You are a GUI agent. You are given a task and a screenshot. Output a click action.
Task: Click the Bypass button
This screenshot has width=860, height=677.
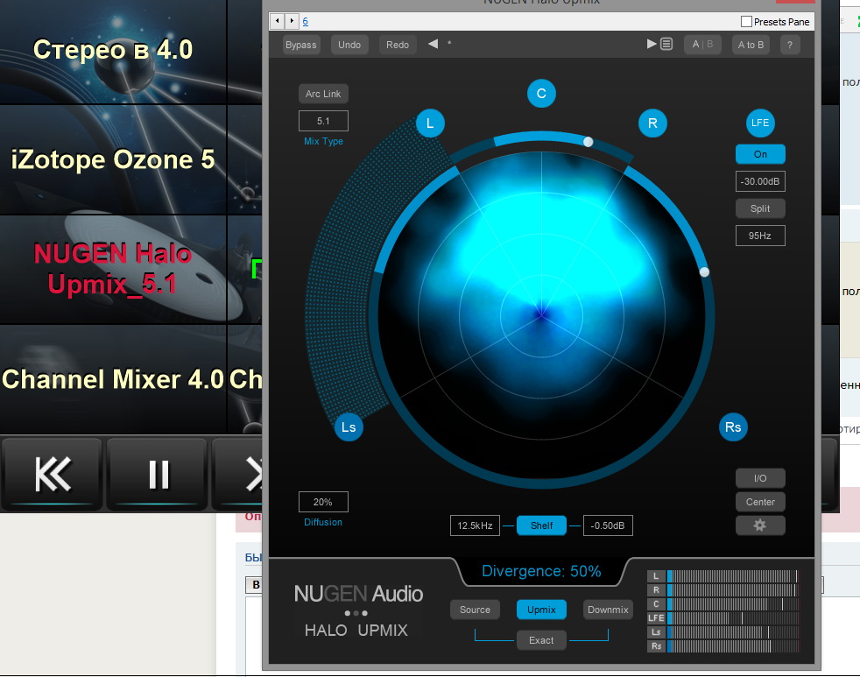pyautogui.click(x=300, y=45)
